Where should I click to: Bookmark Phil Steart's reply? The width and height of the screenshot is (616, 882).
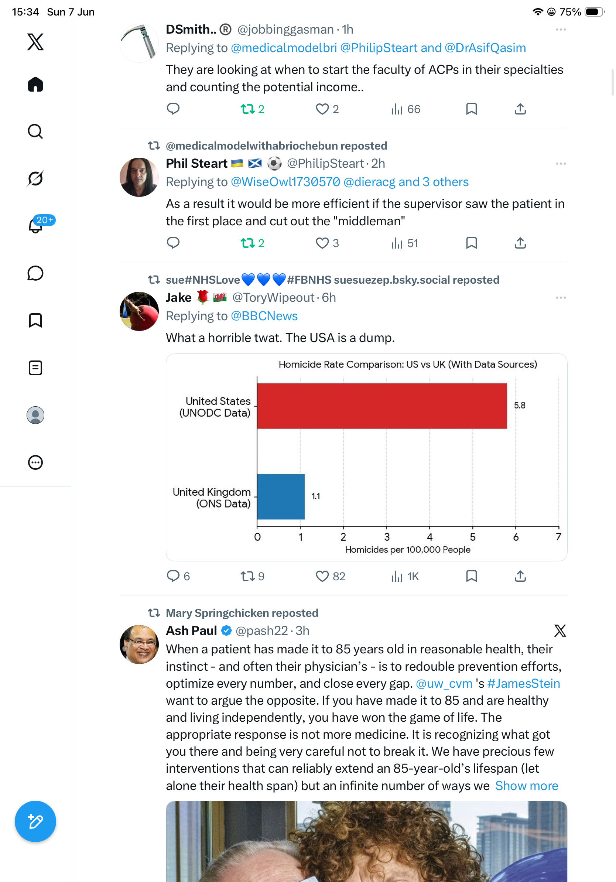[x=471, y=243]
